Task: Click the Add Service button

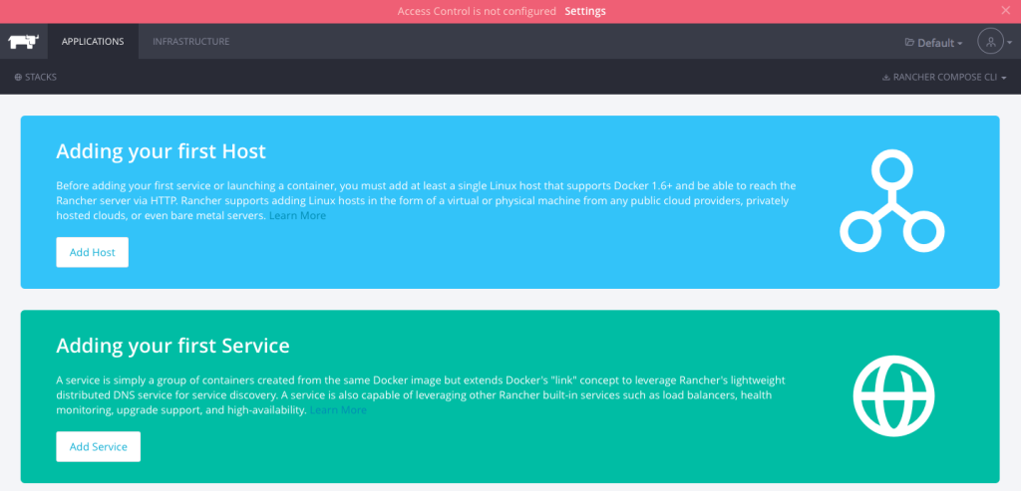Action: [x=99, y=447]
